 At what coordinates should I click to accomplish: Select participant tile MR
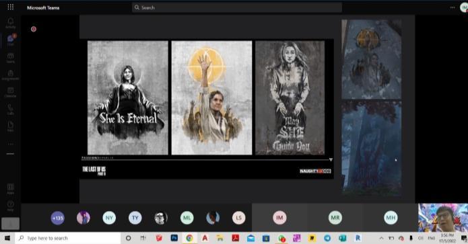pyautogui.click(x=335, y=218)
